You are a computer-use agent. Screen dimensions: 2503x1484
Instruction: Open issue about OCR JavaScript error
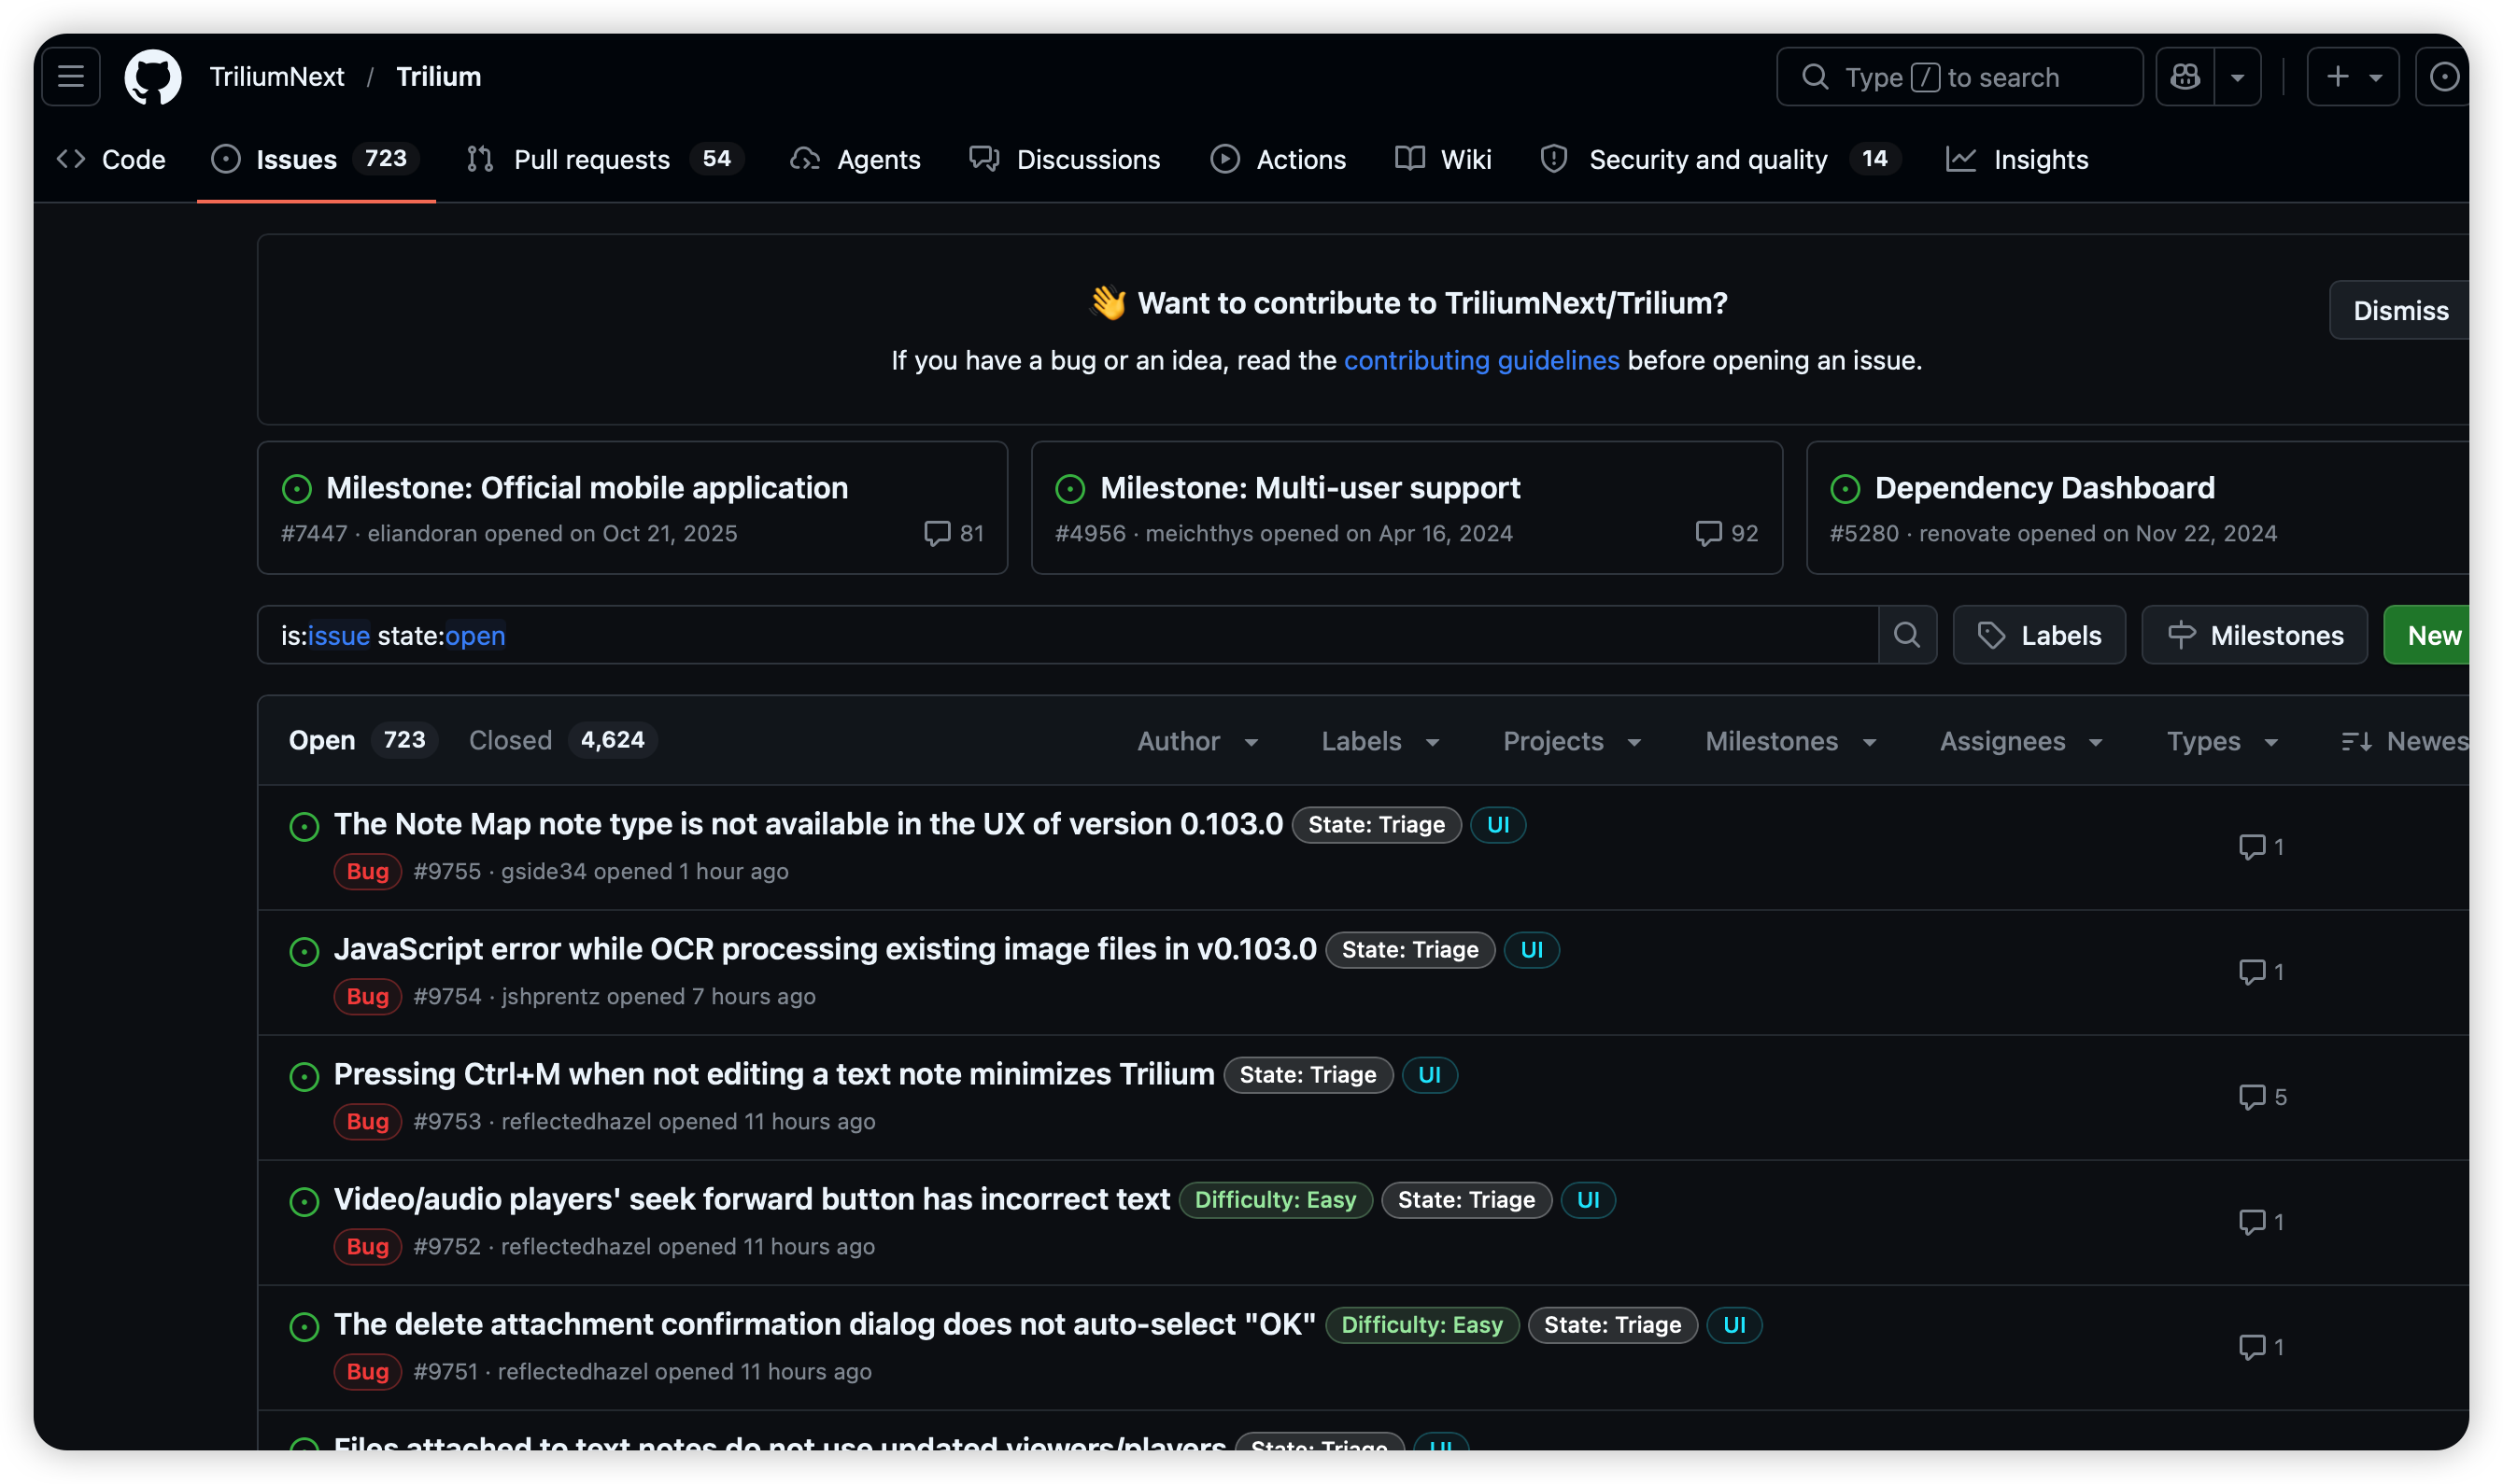coord(826,948)
